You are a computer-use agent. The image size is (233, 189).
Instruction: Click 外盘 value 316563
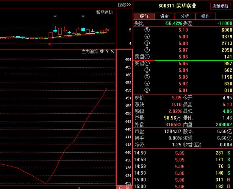[x=174, y=125]
